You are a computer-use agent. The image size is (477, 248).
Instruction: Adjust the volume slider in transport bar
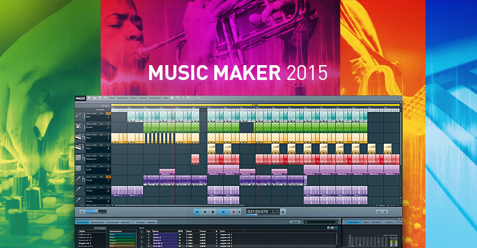point(96,211)
